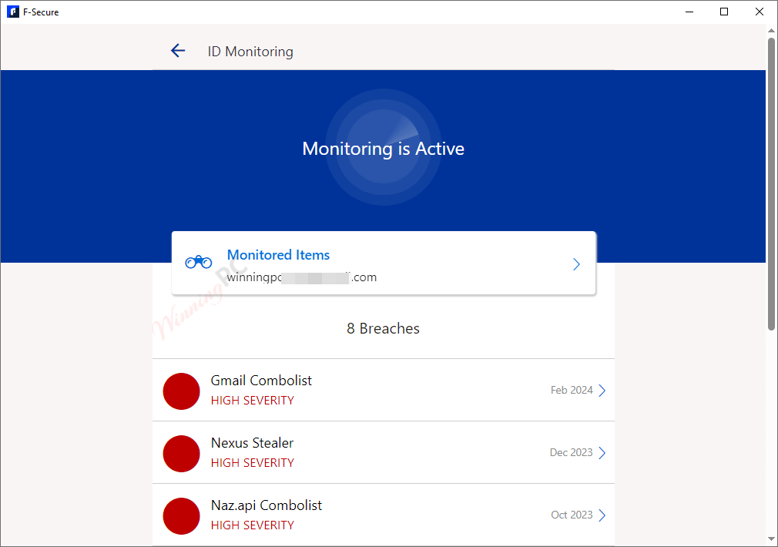Open the Monitored Items link
Screen dimensions: 778x547
(278, 255)
